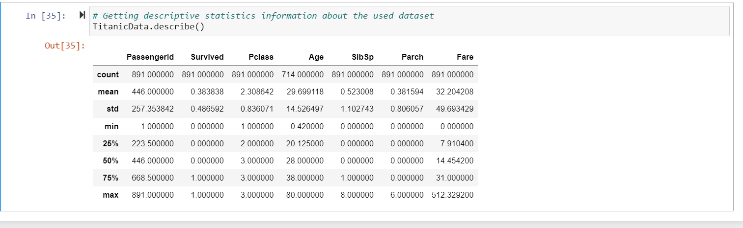Select the mean row label
The width and height of the screenshot is (743, 228).
click(108, 91)
